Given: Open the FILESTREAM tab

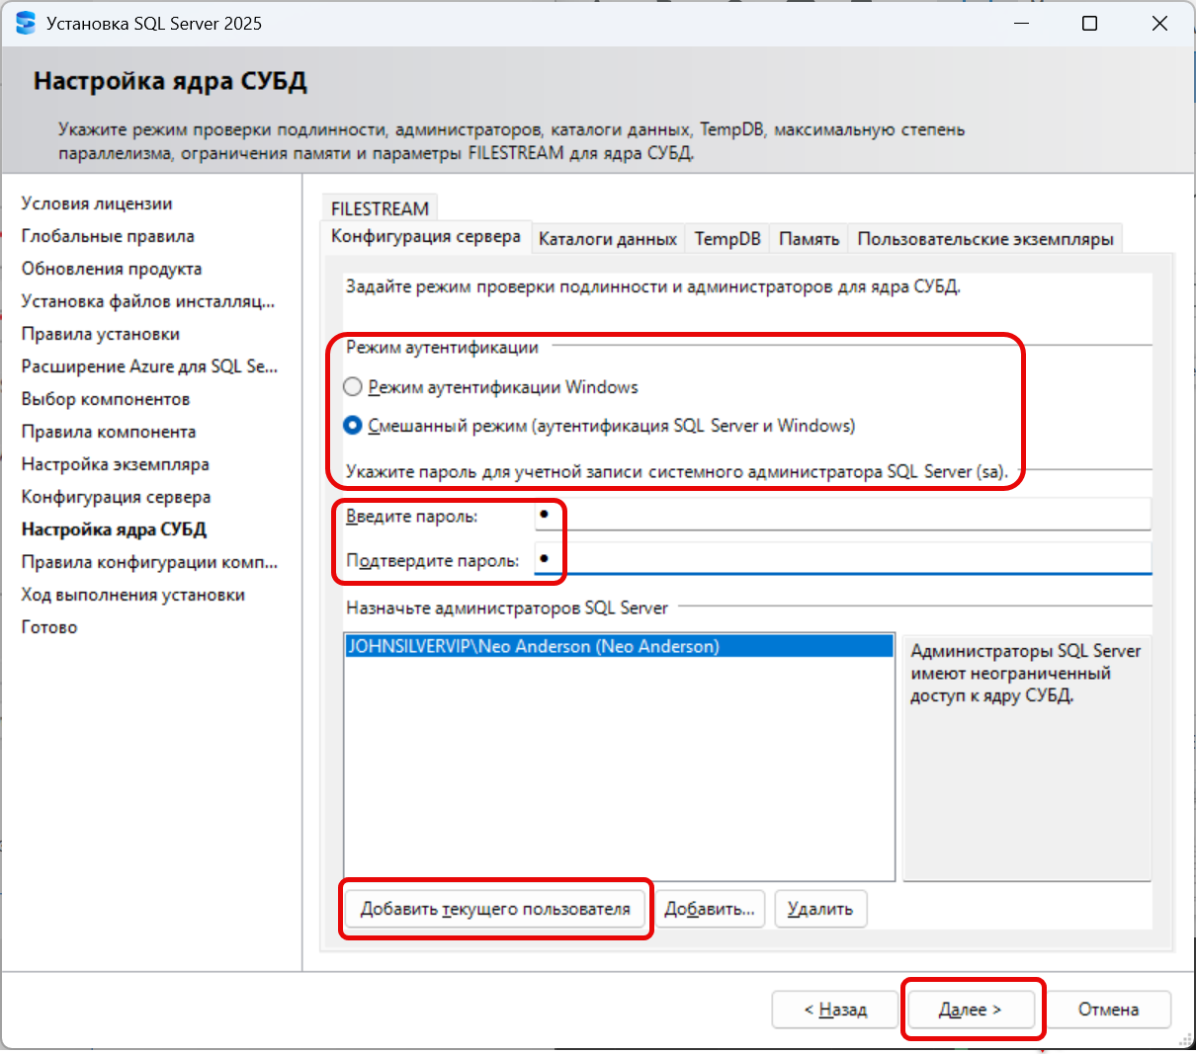Looking at the screenshot, I should [380, 208].
